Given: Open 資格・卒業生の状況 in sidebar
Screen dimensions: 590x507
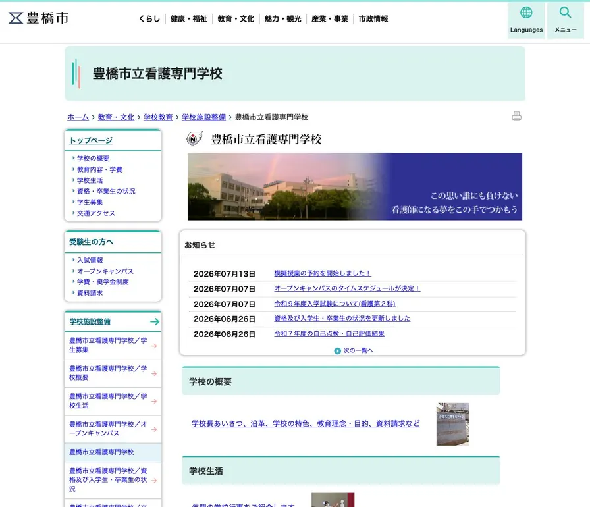Looking at the screenshot, I should 106,191.
